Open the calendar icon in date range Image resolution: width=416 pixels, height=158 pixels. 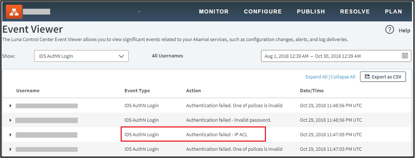(x=405, y=56)
